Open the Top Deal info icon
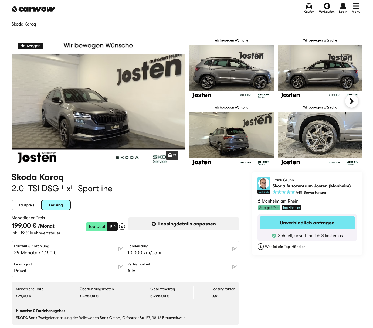The height and width of the screenshot is (328, 373). click(x=122, y=227)
